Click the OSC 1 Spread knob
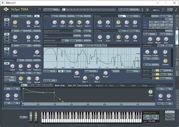The height and width of the screenshot is (127, 179). coord(37,23)
